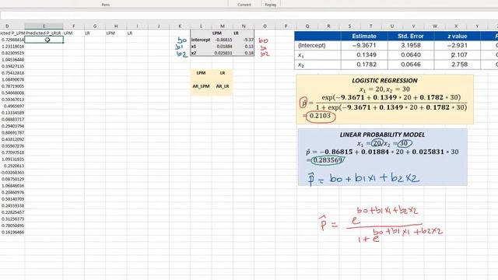Click the AR_LPM cell in yellow block
This screenshot has height=280, width=498.
click(201, 86)
